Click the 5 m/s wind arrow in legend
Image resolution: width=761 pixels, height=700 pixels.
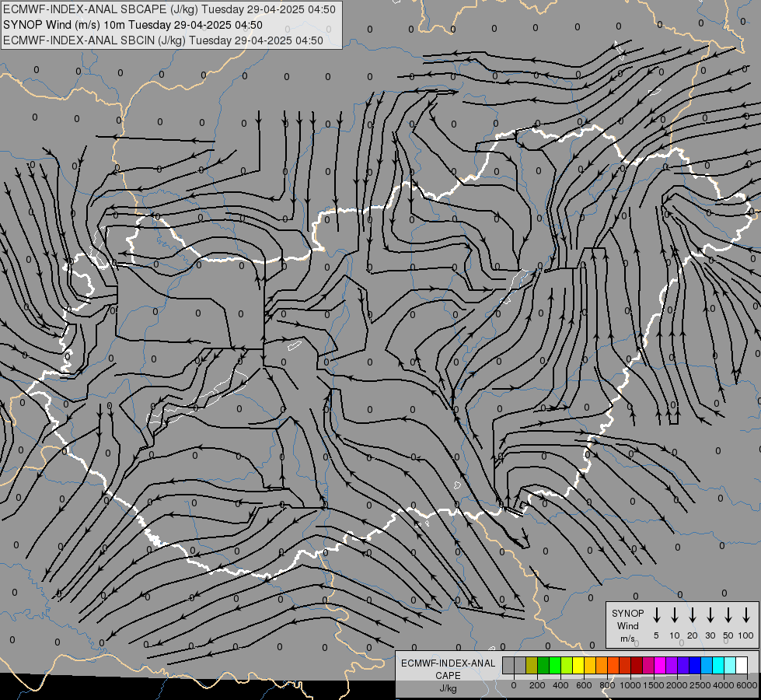point(656,615)
